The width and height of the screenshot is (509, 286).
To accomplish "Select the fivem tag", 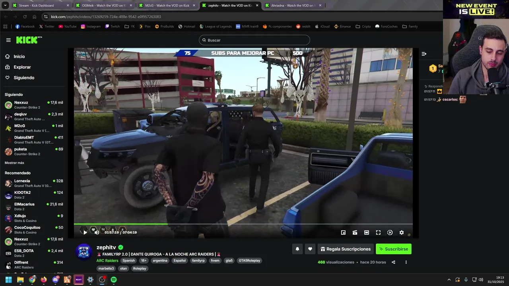I will (x=215, y=261).
